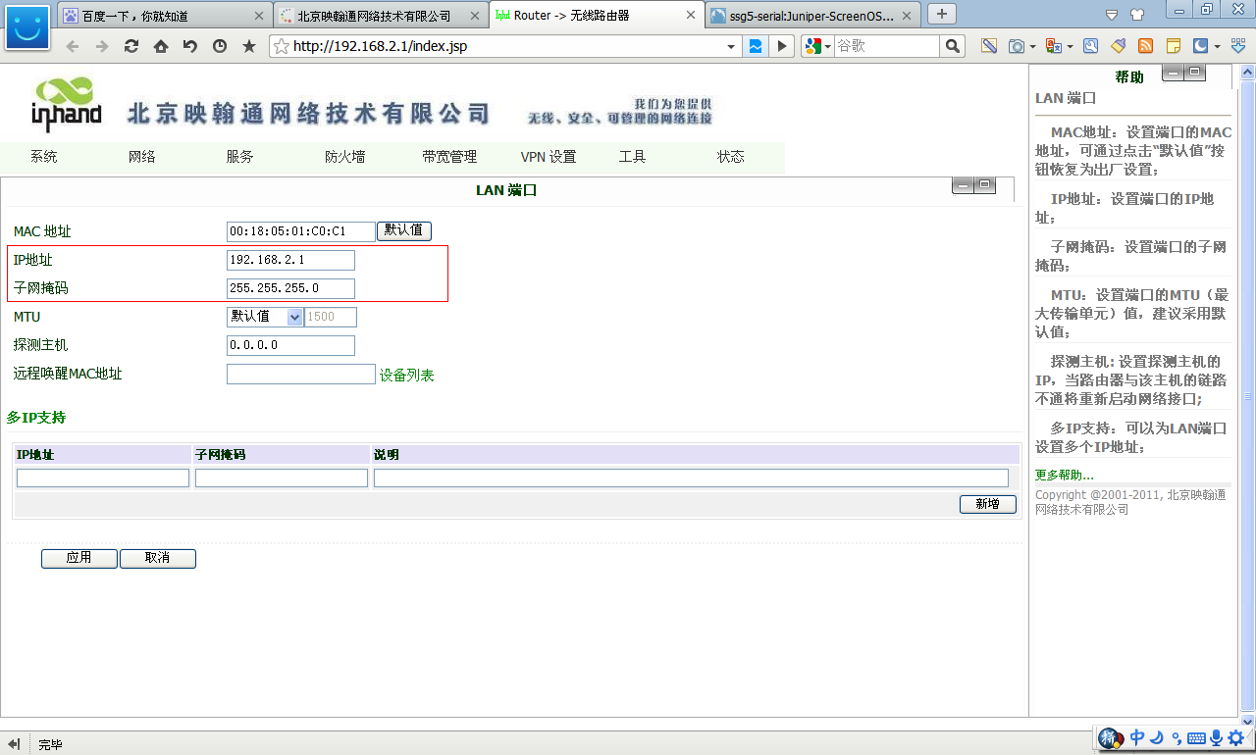1256x755 pixels.
Task: Click the browser back arrow
Action: click(x=72, y=46)
